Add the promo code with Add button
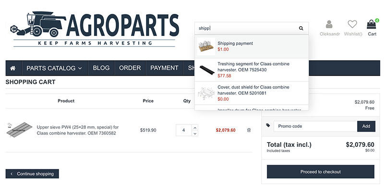 pos(366,126)
